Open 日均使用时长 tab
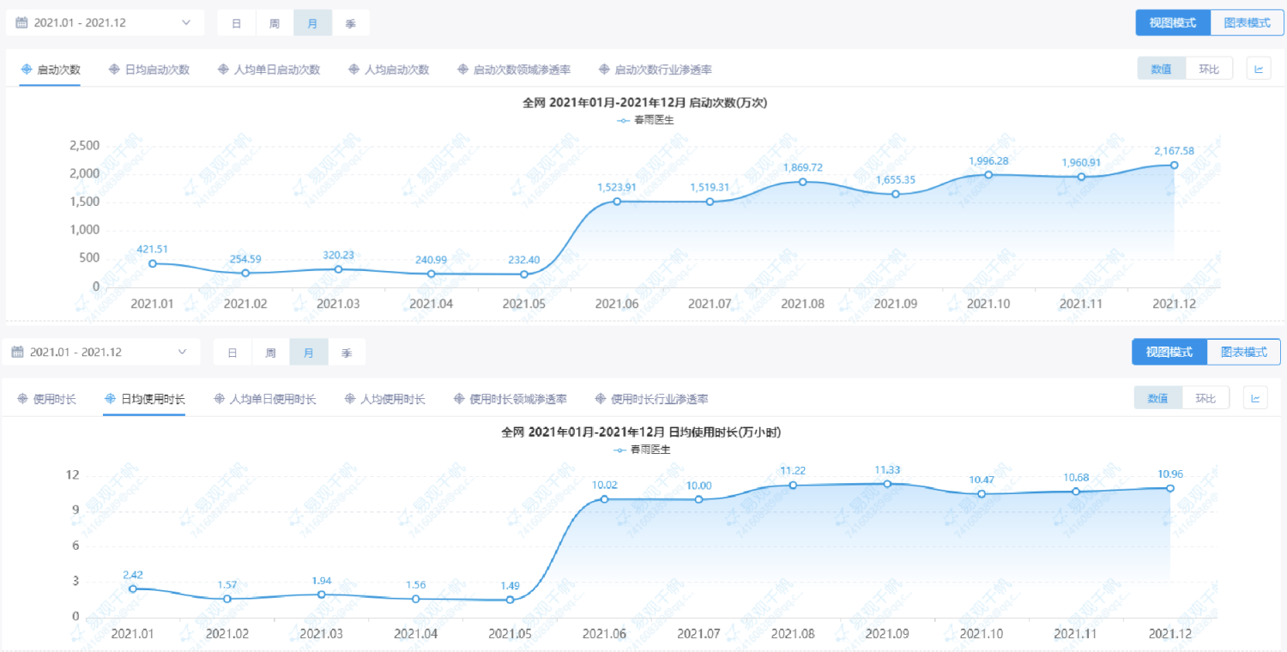 click(x=153, y=399)
